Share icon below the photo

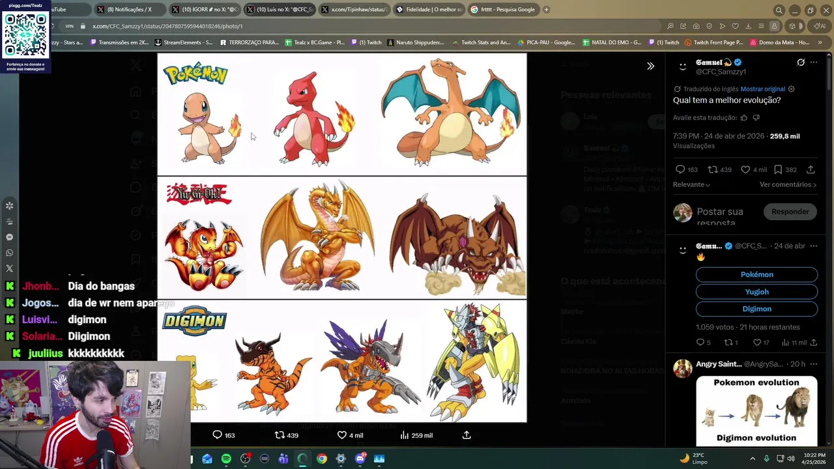click(x=467, y=435)
